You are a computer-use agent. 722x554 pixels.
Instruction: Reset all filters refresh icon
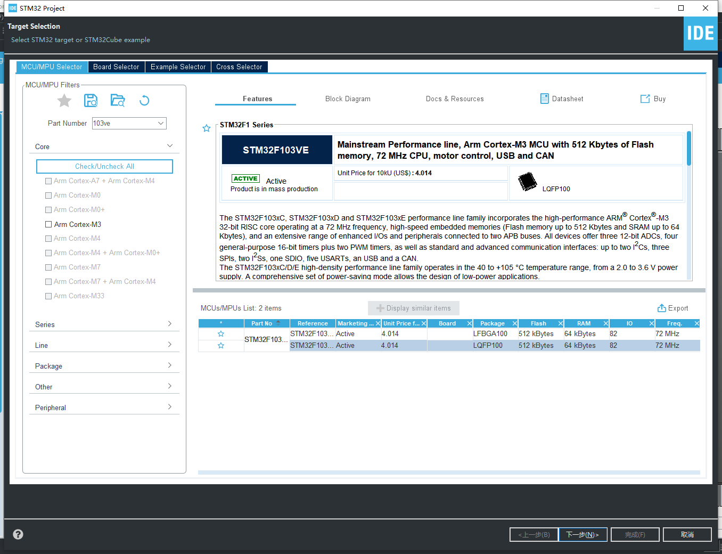tap(144, 100)
